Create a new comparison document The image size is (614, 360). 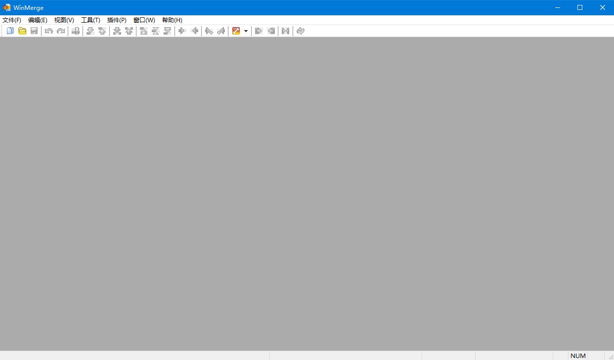(x=10, y=31)
